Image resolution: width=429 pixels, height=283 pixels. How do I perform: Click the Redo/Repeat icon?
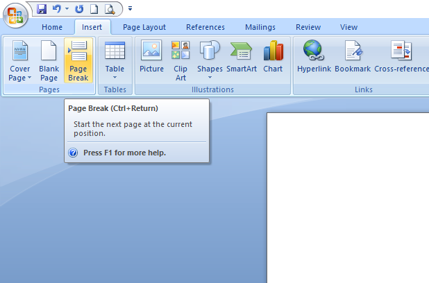78,9
